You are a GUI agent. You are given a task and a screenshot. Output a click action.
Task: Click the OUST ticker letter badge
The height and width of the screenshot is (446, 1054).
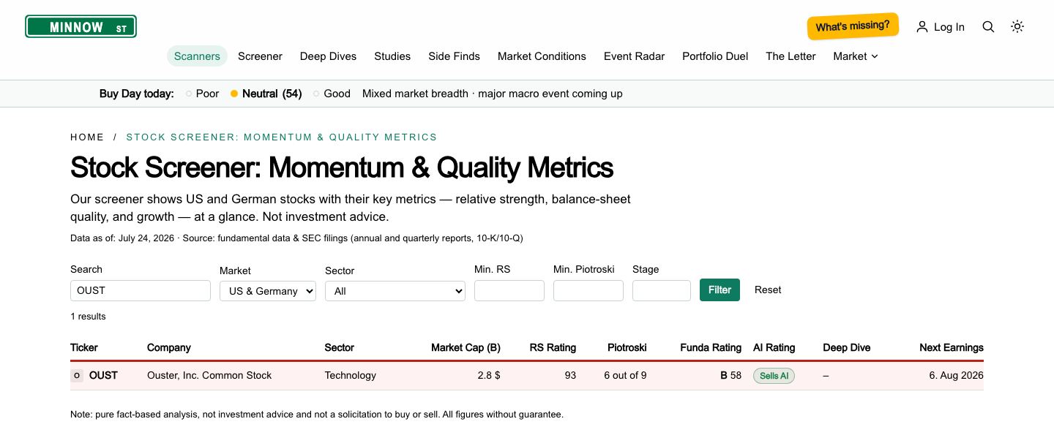[x=77, y=375]
